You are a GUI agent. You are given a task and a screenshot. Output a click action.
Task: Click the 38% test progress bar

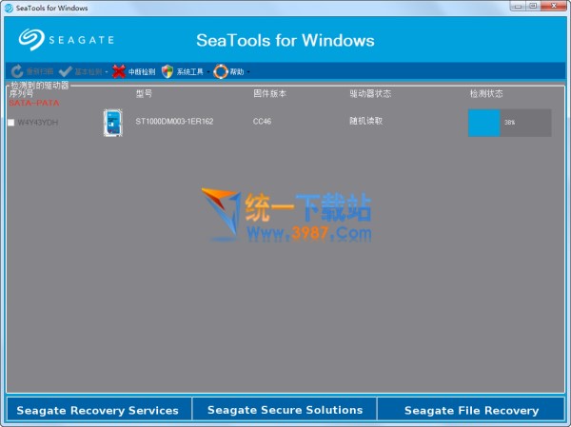pos(509,123)
